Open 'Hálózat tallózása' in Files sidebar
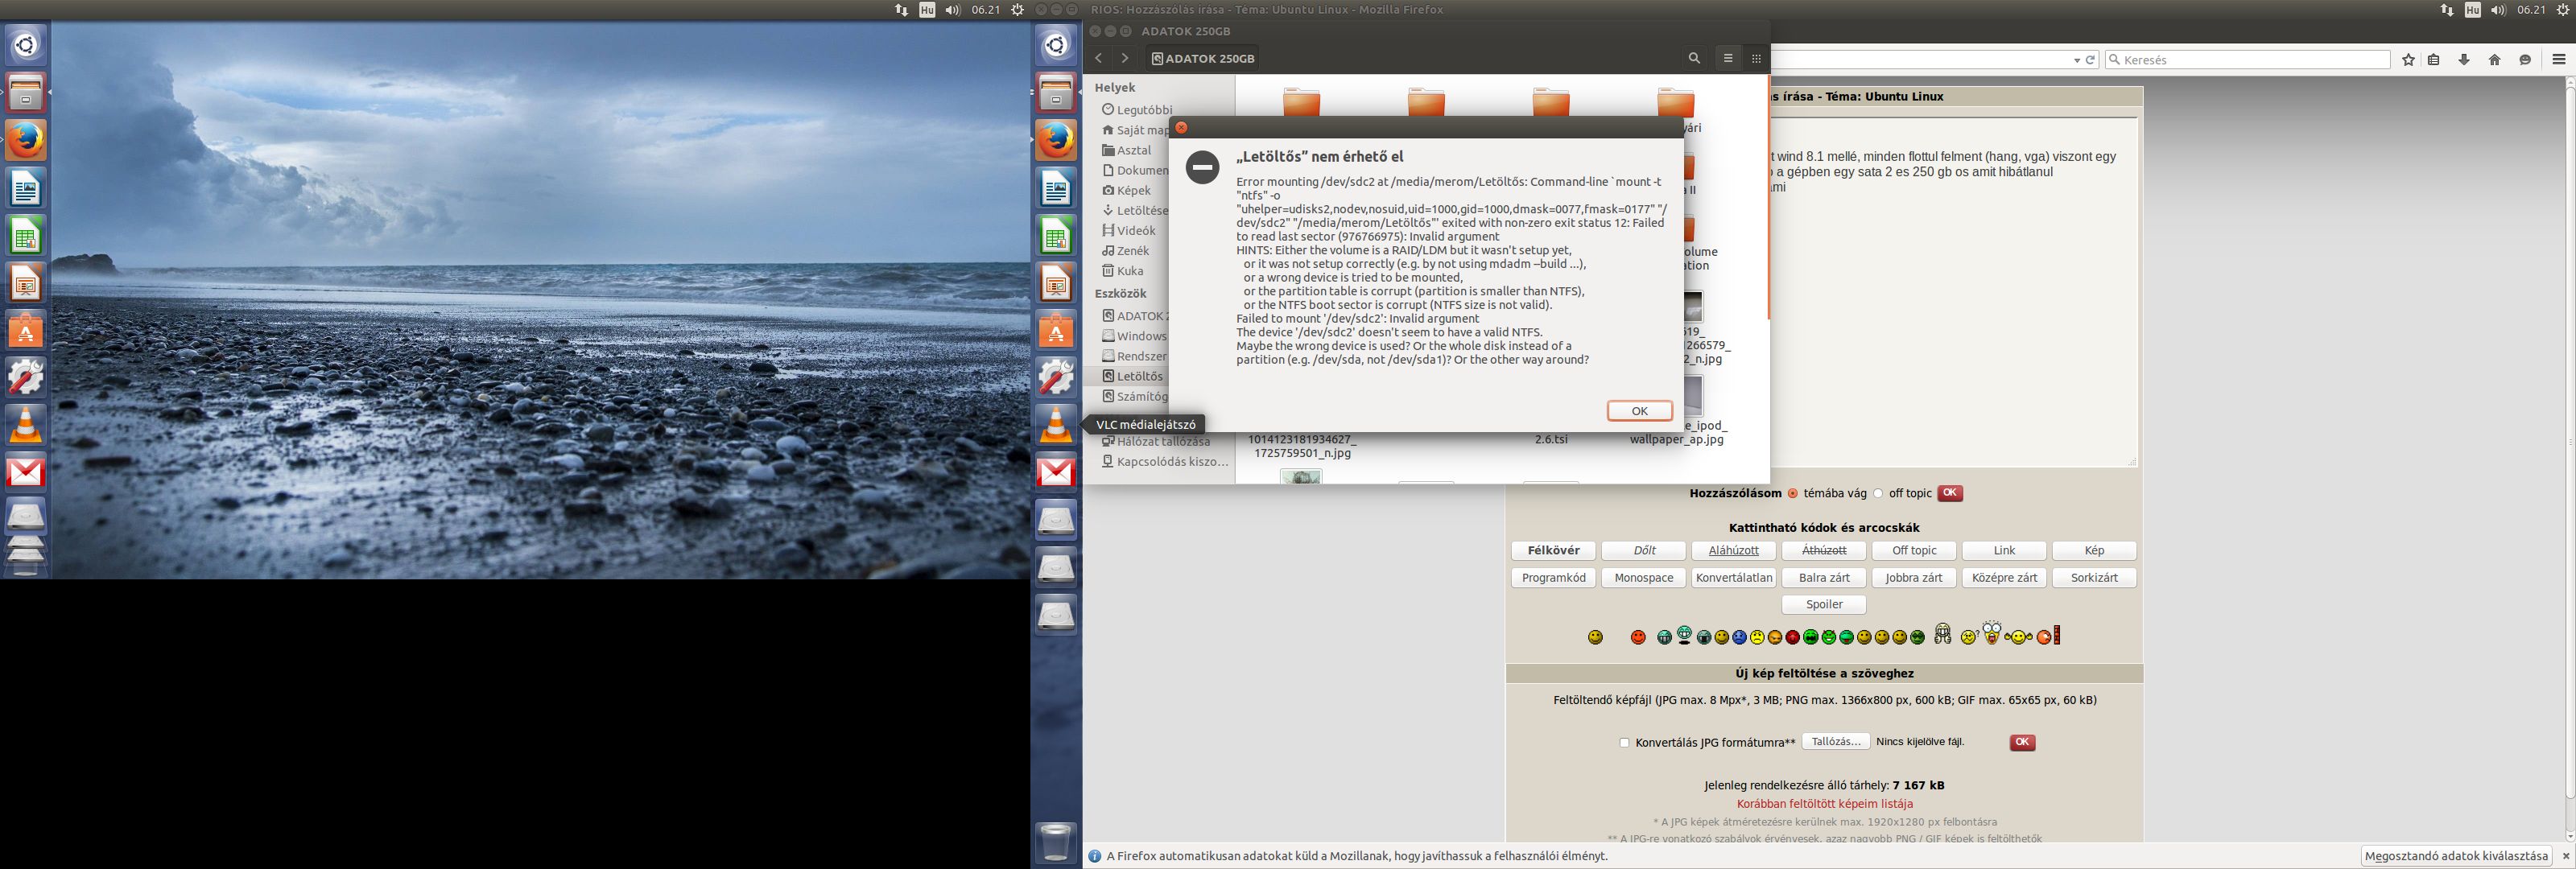This screenshot has width=2576, height=869. [1156, 441]
